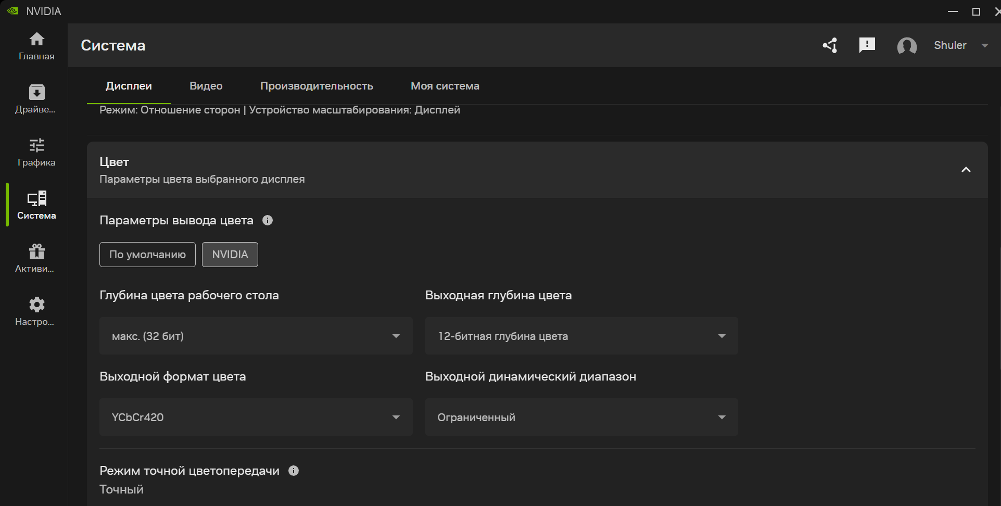Click the user avatar icon

click(907, 46)
